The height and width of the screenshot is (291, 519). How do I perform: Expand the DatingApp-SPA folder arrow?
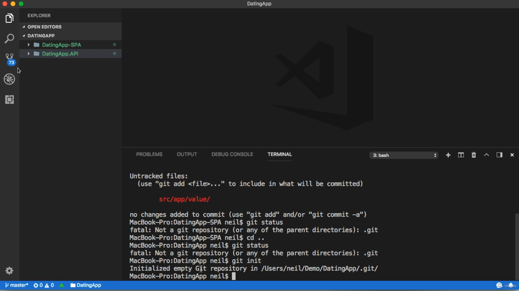(x=29, y=45)
